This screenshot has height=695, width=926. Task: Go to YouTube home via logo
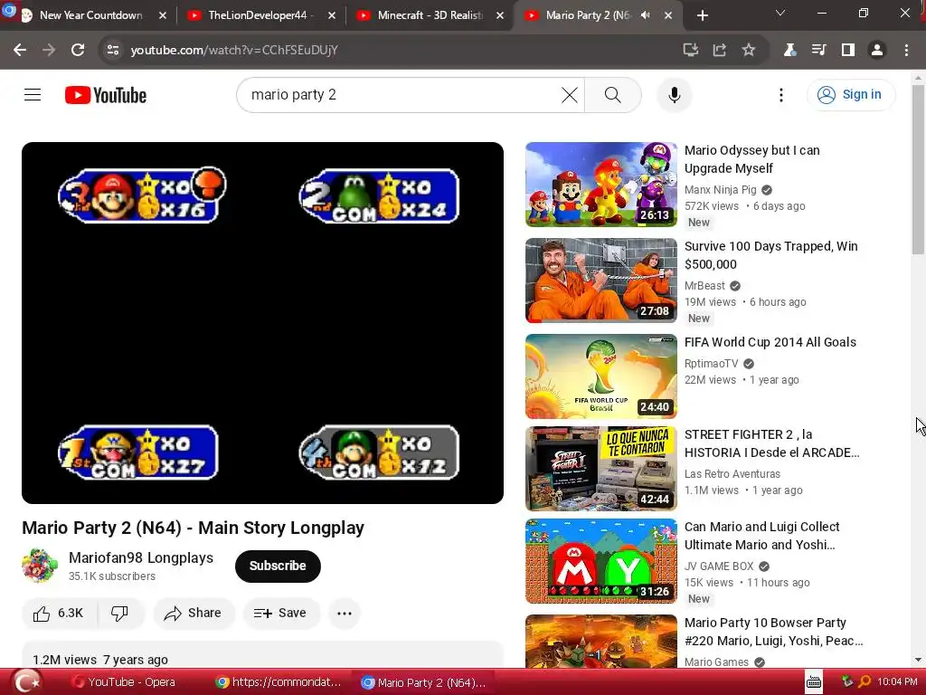[106, 95]
